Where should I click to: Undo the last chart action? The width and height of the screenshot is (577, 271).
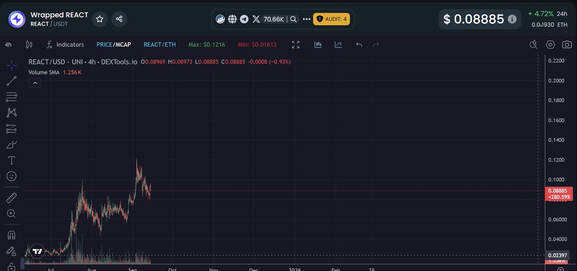click(x=359, y=45)
